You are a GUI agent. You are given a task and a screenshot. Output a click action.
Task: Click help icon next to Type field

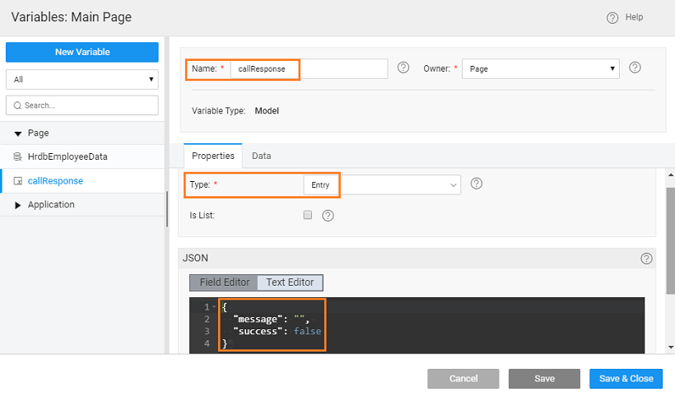pyautogui.click(x=476, y=184)
